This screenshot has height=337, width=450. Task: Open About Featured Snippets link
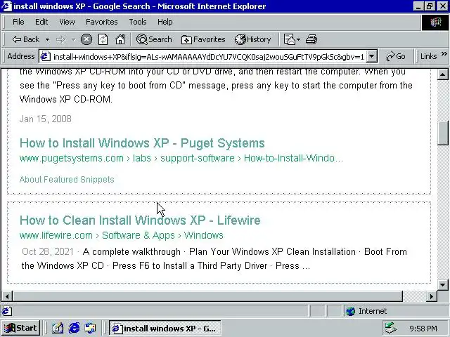coord(67,180)
